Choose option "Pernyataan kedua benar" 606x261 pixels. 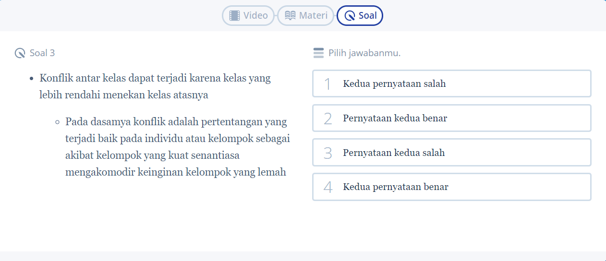(x=395, y=119)
